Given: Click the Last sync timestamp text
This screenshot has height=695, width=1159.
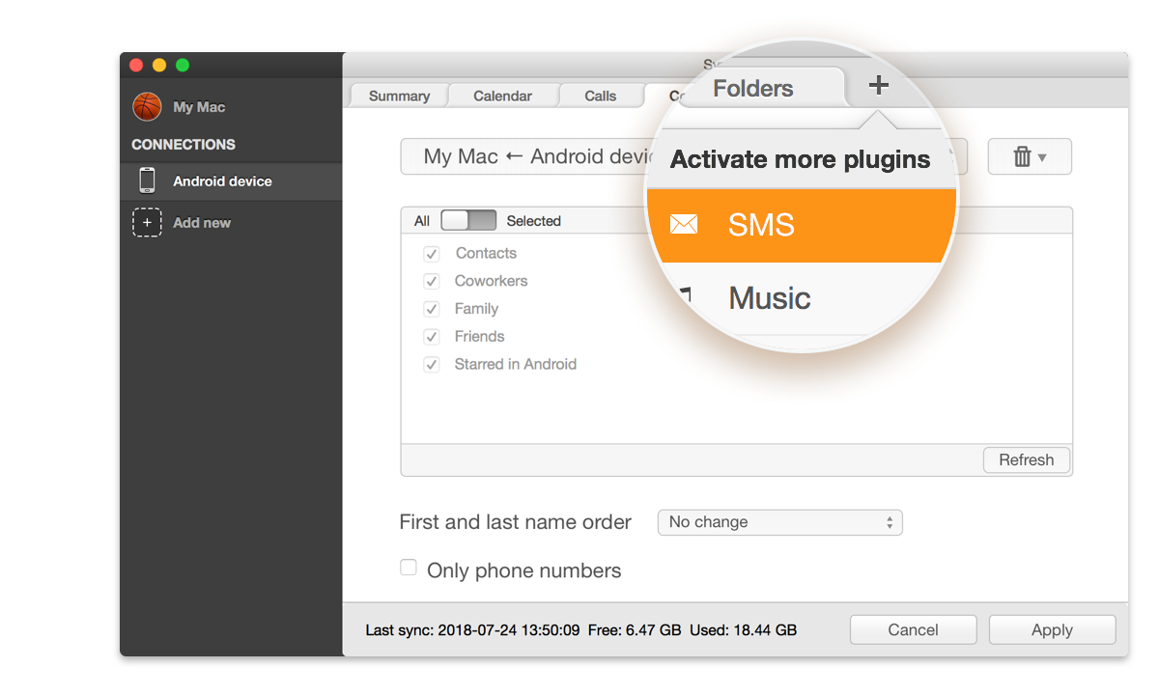Looking at the screenshot, I should tap(472, 630).
